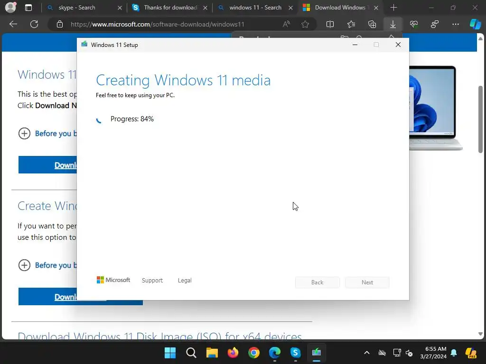Open the tab actions menu icon
Viewport: 486px width, 364px height.
(28, 8)
